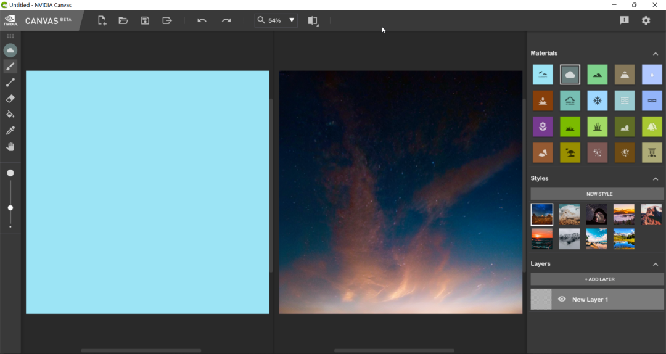Export the generated image
The height and width of the screenshot is (354, 666).
[x=167, y=20]
